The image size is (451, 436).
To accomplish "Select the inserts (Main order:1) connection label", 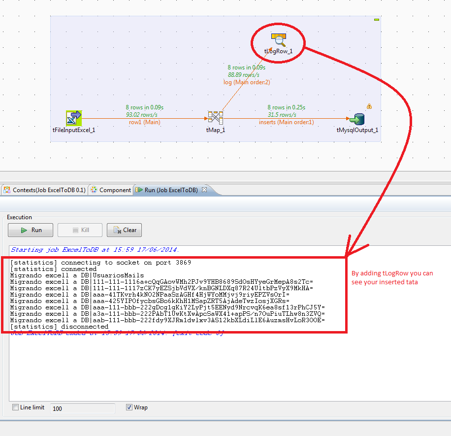I will pyautogui.click(x=286, y=122).
